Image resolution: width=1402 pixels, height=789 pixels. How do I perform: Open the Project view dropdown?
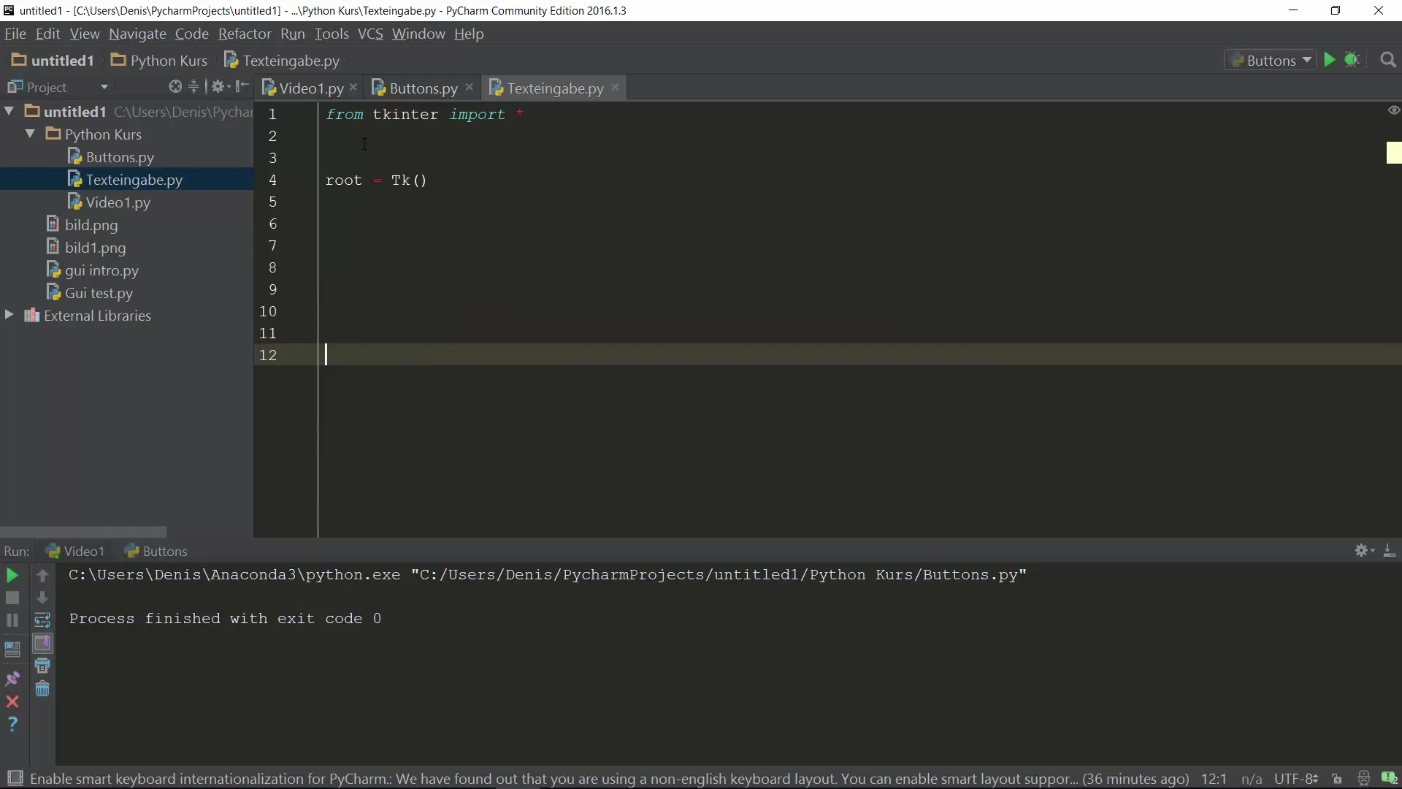pyautogui.click(x=104, y=87)
